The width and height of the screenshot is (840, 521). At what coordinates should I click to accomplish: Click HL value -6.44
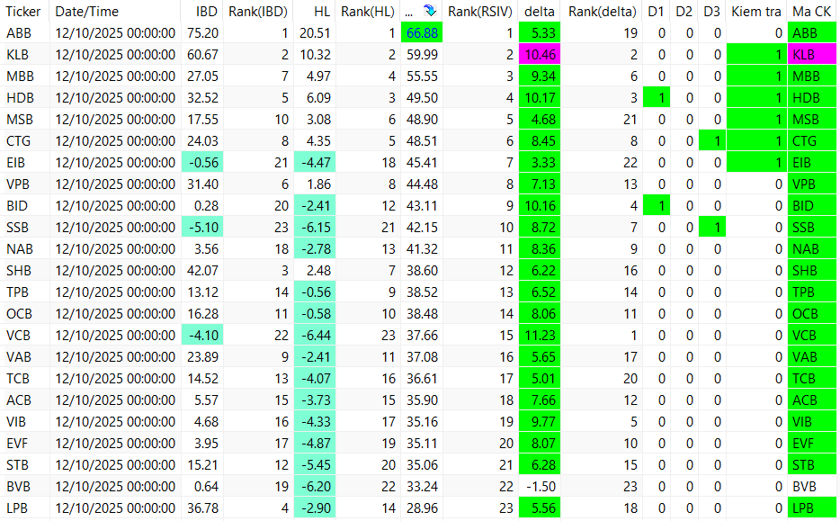tap(315, 335)
